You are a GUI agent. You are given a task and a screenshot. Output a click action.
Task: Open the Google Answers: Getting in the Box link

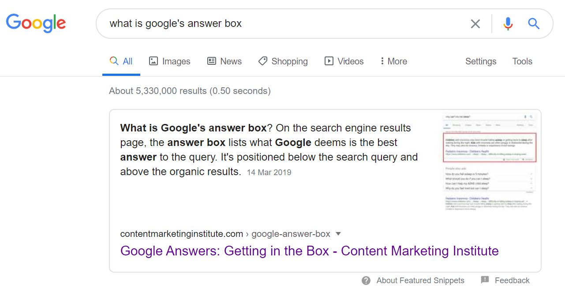pos(309,251)
